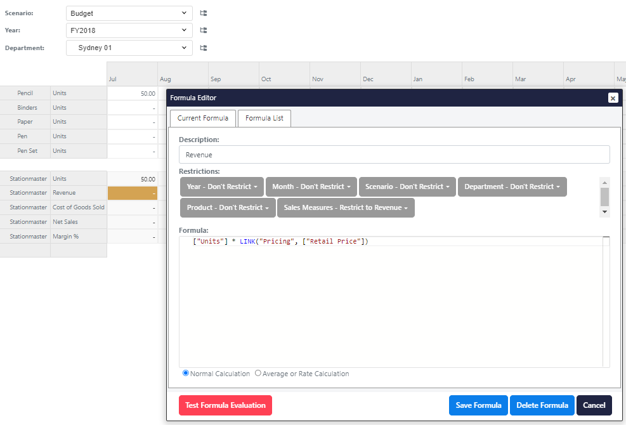Open the Year dropdown showing FY2018

[x=129, y=30]
